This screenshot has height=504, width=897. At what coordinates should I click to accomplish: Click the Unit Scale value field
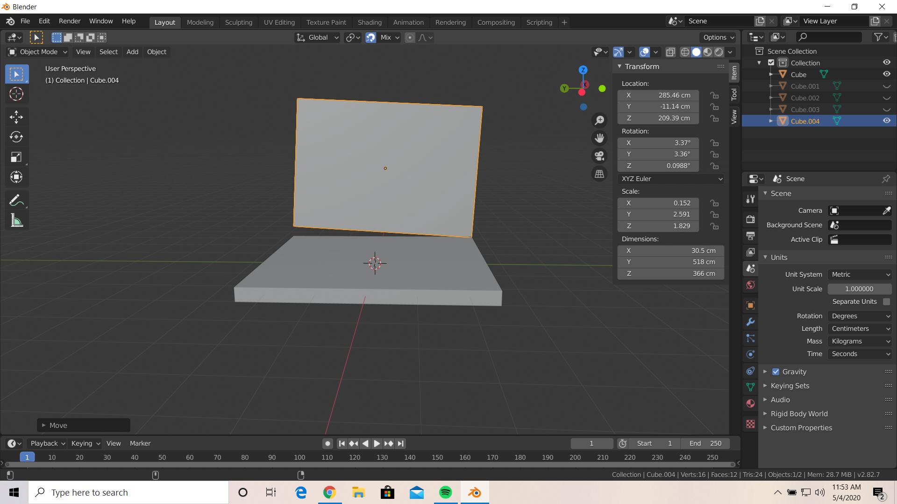click(860, 289)
